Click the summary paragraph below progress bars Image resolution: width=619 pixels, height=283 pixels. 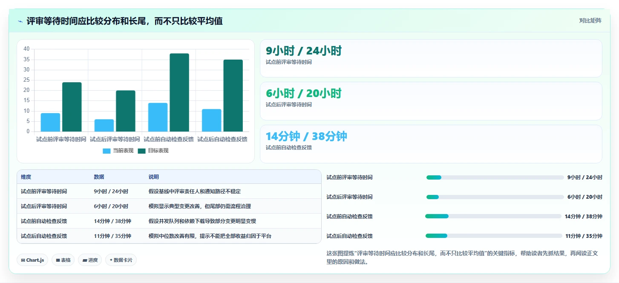(463, 257)
